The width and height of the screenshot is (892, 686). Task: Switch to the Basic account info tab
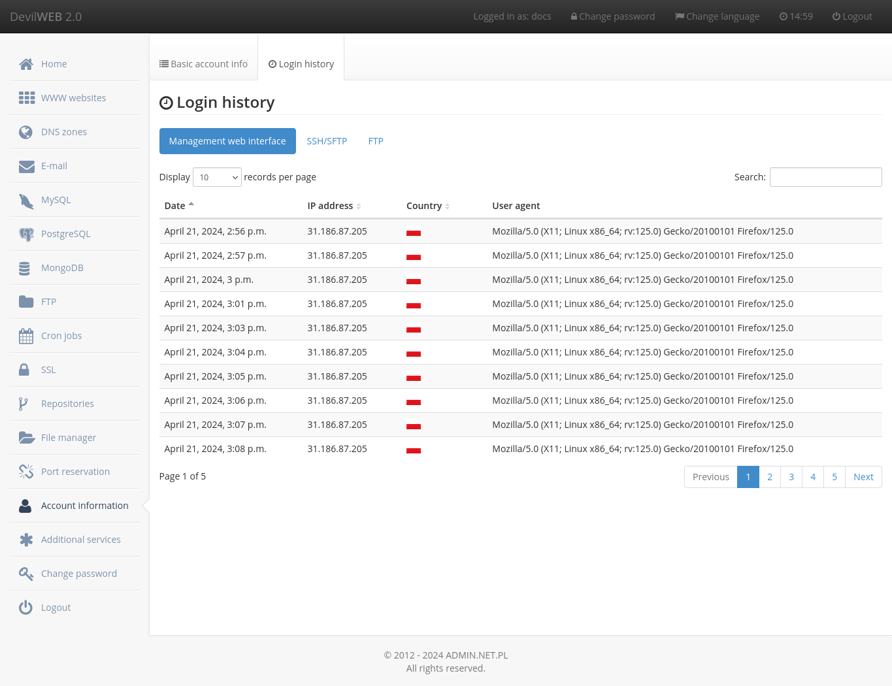click(203, 63)
